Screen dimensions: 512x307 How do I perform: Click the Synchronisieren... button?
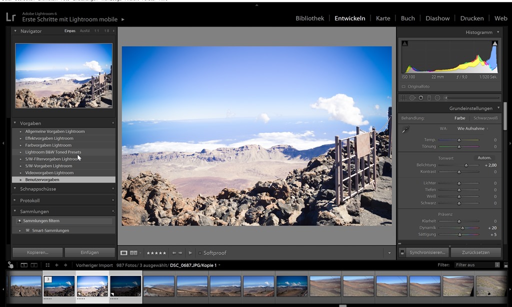coord(427,252)
